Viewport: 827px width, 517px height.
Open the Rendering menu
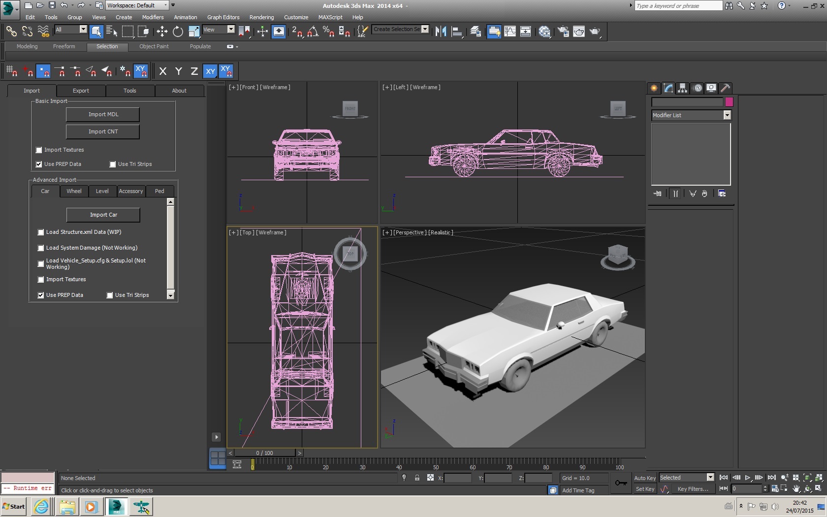(261, 17)
